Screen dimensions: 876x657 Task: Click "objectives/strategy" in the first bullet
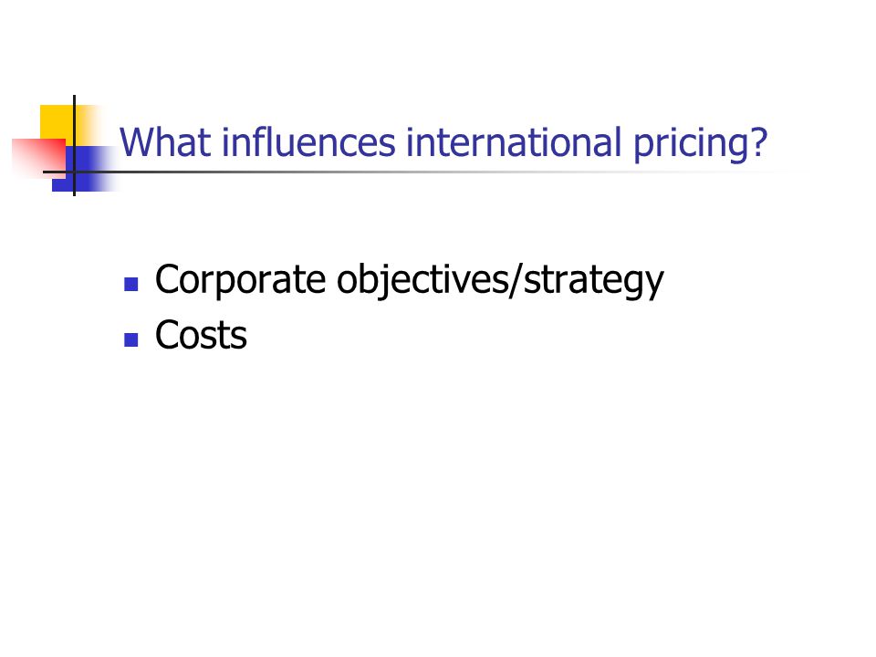[500, 280]
